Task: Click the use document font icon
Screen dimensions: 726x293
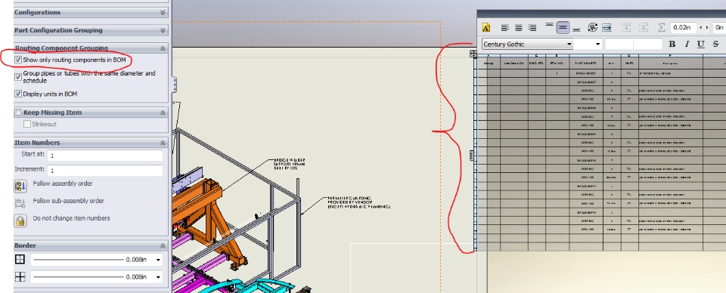Action: tap(486, 28)
